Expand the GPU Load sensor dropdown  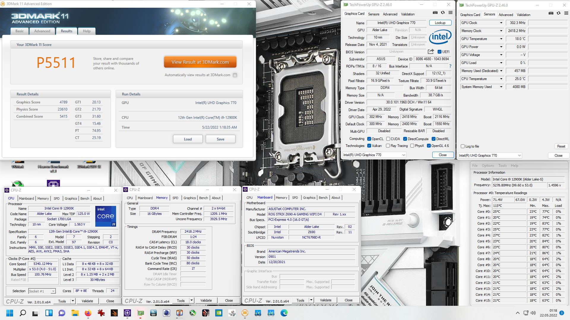(x=501, y=63)
